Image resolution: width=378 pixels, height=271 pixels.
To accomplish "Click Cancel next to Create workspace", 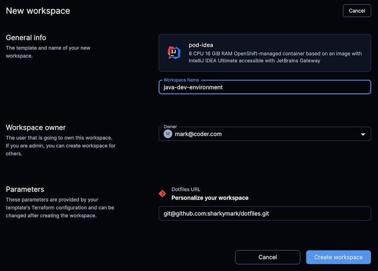I will pyautogui.click(x=267, y=257).
